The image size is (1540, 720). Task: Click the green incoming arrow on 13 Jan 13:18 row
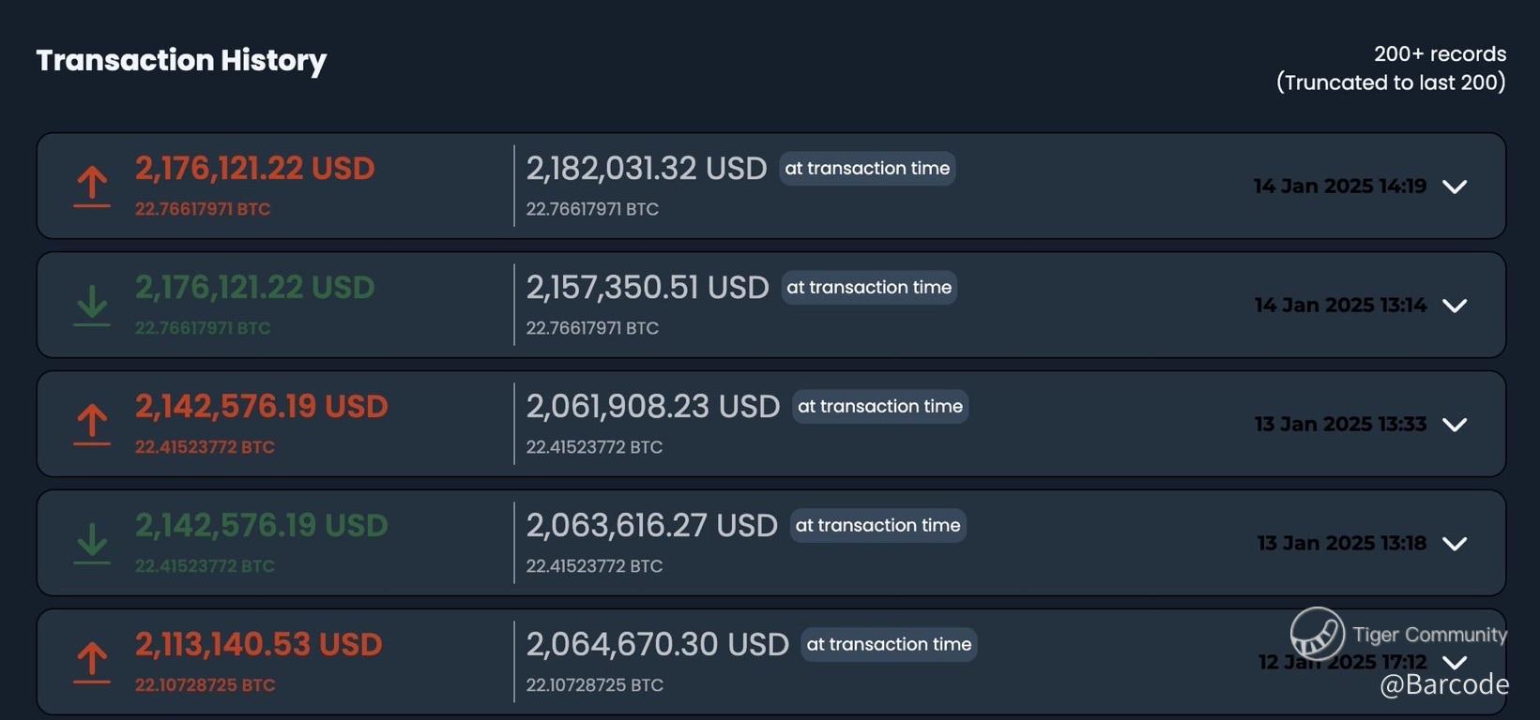pos(92,544)
